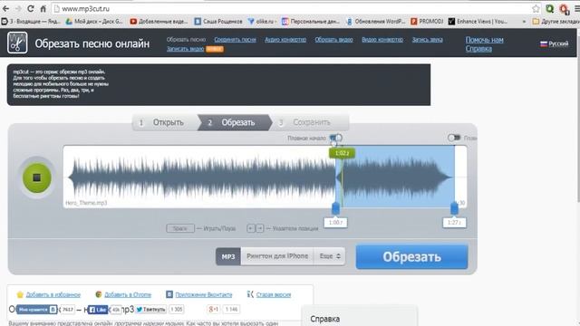The height and width of the screenshot is (326, 580).
Task: Open the browser home page icon
Action: coord(43,8)
